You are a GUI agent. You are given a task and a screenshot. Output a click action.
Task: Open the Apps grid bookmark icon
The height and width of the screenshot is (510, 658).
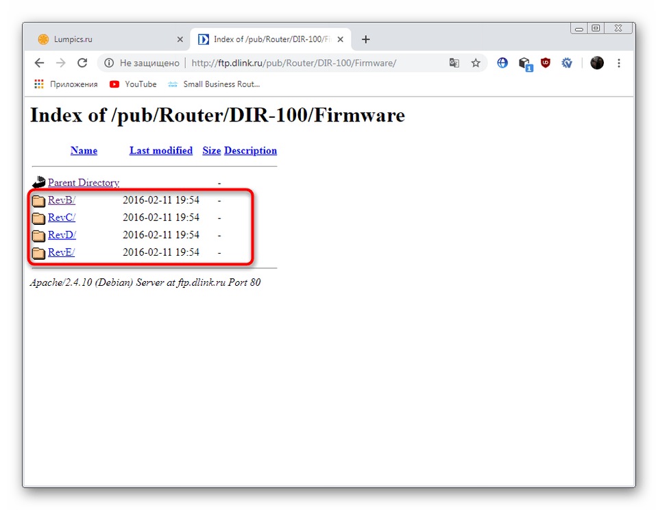click(x=39, y=84)
